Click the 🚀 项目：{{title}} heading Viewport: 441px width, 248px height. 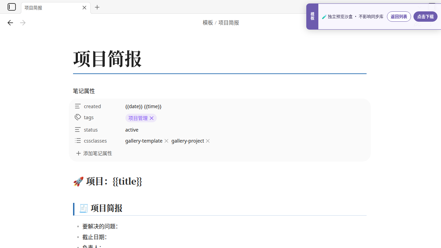[x=107, y=181]
